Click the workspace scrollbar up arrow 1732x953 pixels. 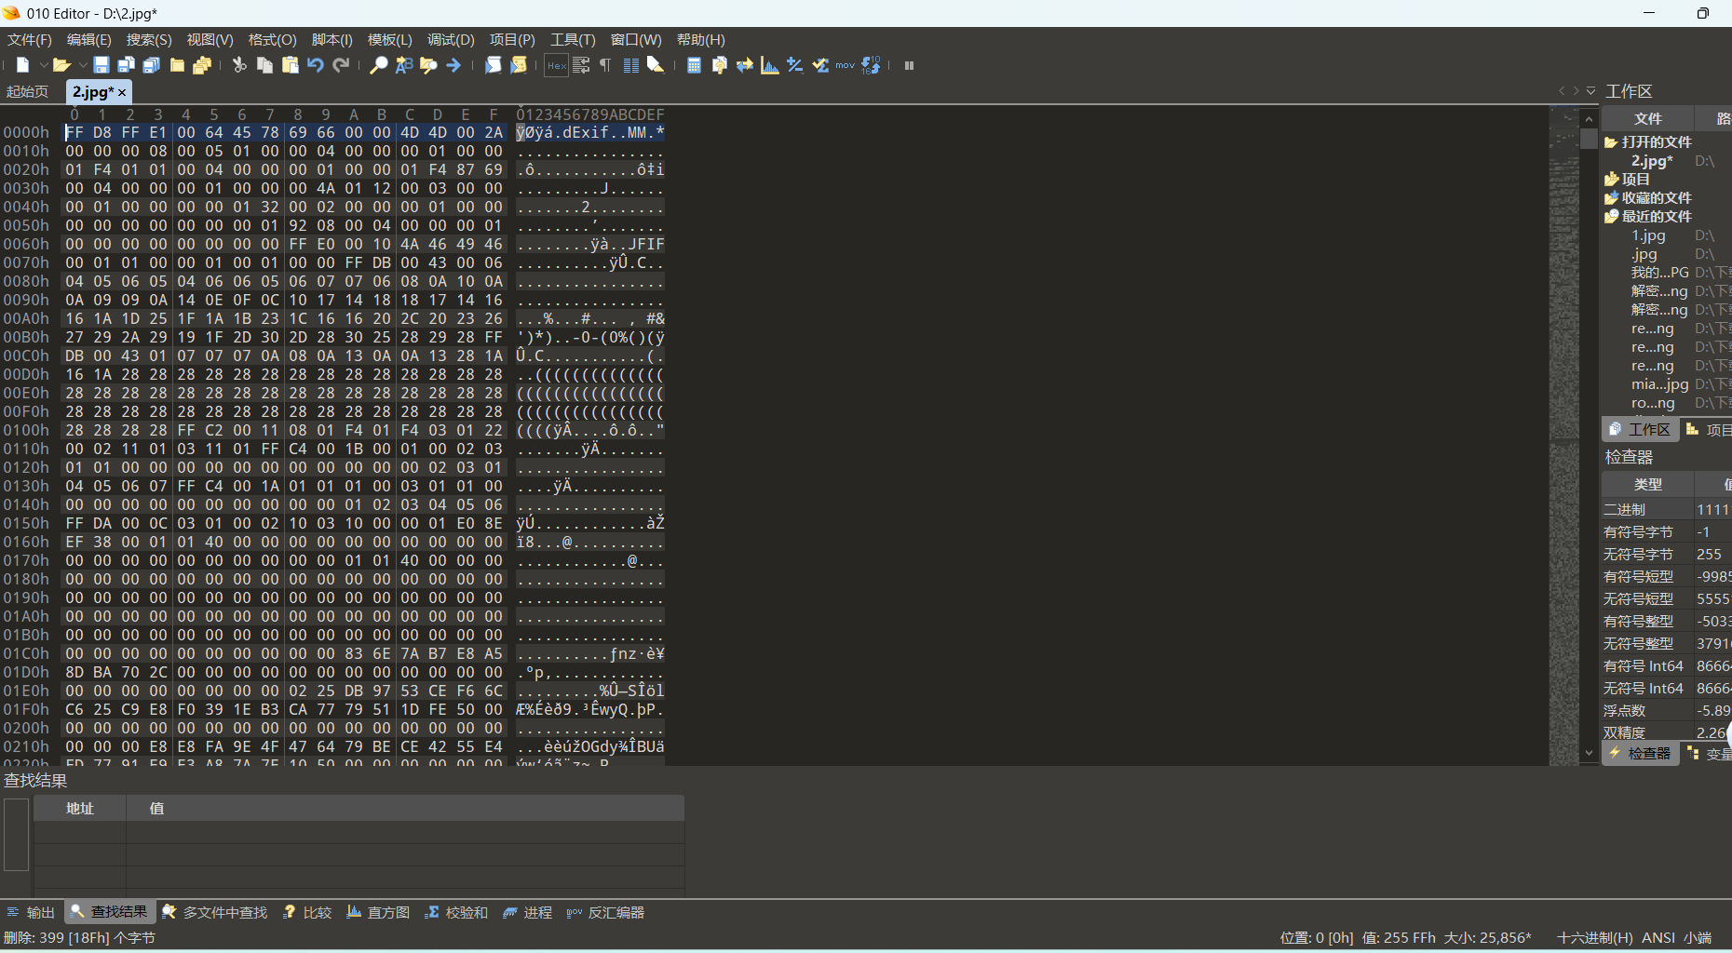(1589, 118)
